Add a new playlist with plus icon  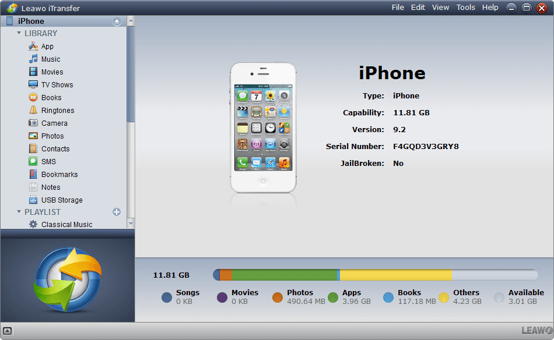pyautogui.click(x=117, y=211)
